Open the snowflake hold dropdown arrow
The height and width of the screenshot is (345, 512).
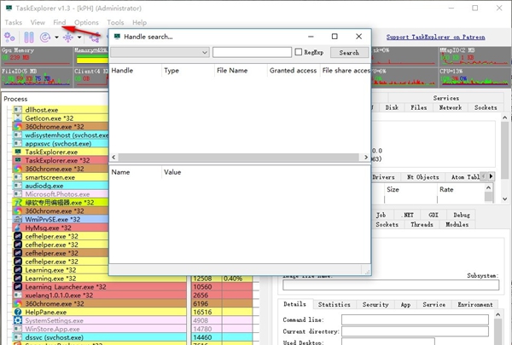click(79, 37)
